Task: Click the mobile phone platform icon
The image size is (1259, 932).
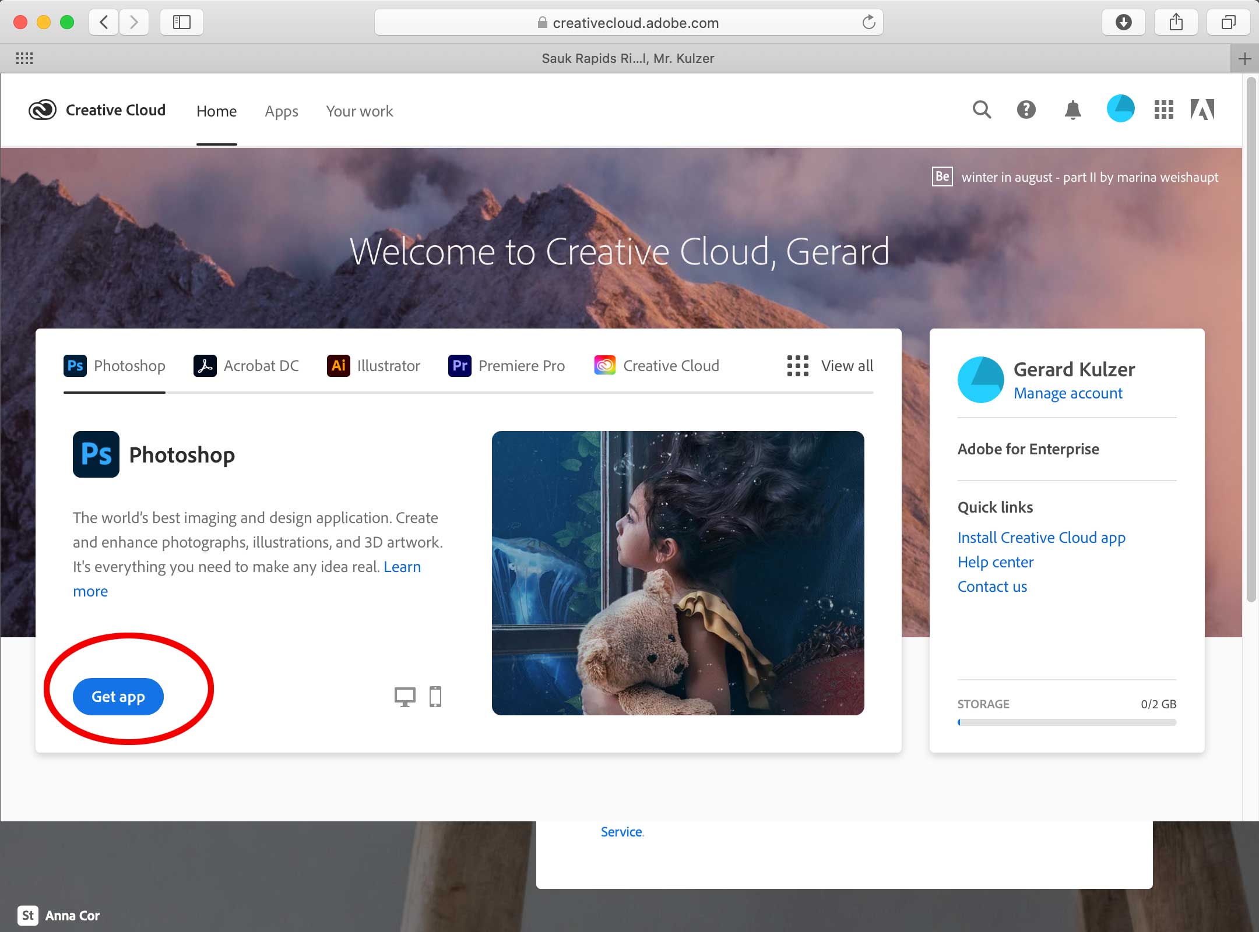Action: (435, 697)
